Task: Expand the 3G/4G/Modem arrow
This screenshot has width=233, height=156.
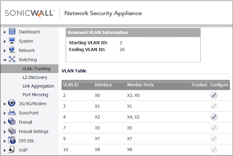Action: (5, 104)
